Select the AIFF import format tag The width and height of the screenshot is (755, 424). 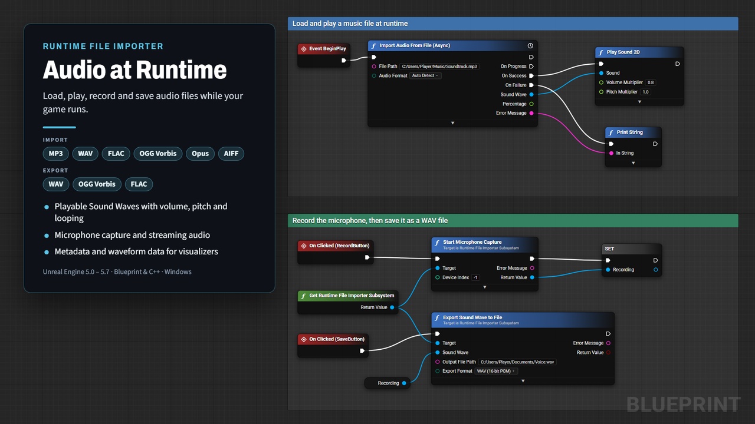click(231, 154)
